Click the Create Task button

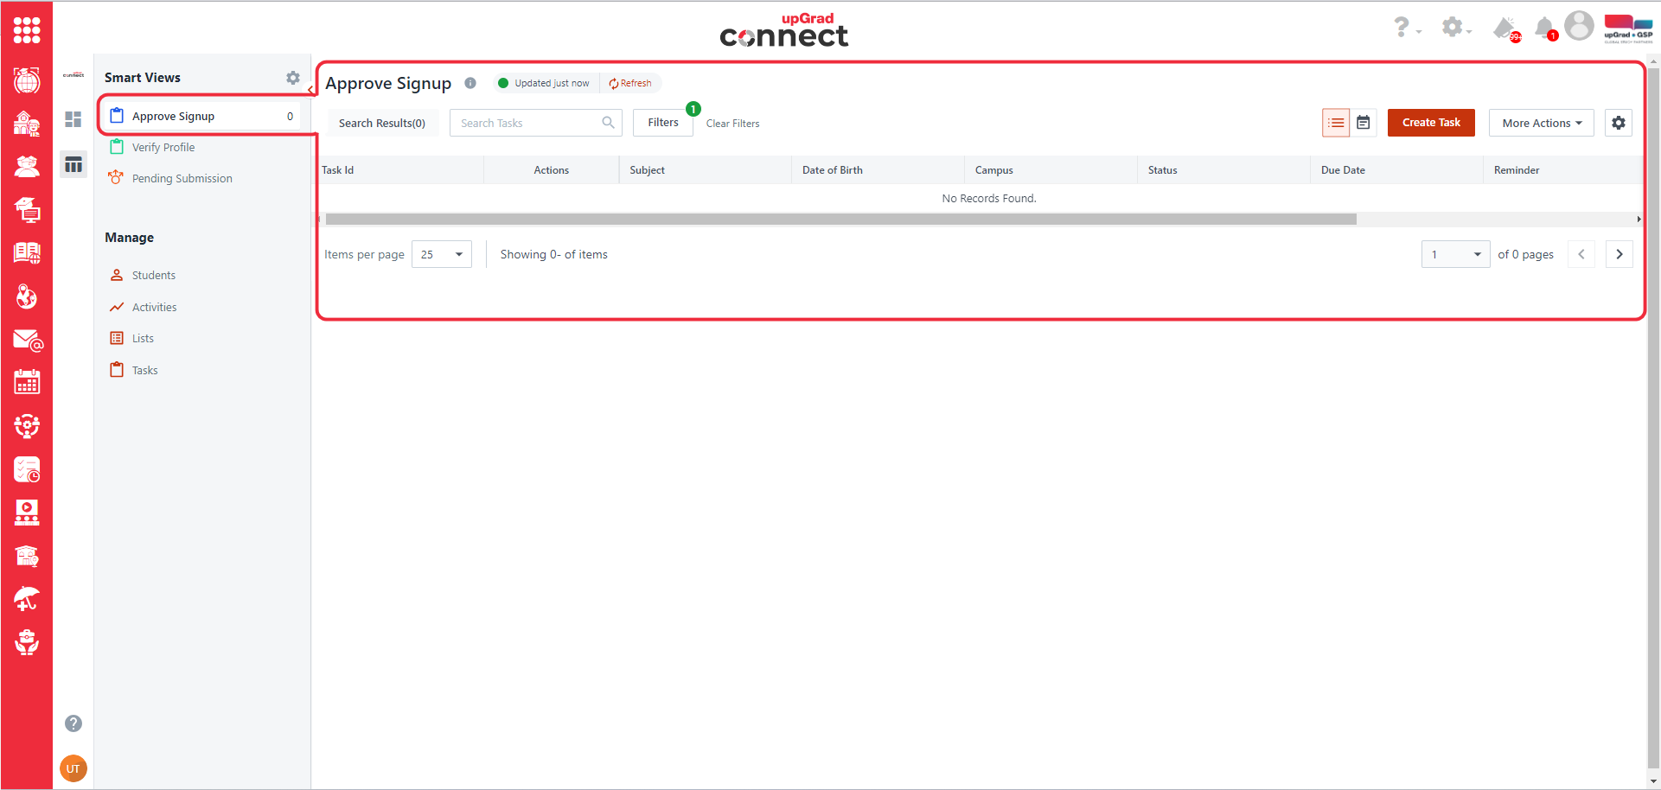[1431, 123]
